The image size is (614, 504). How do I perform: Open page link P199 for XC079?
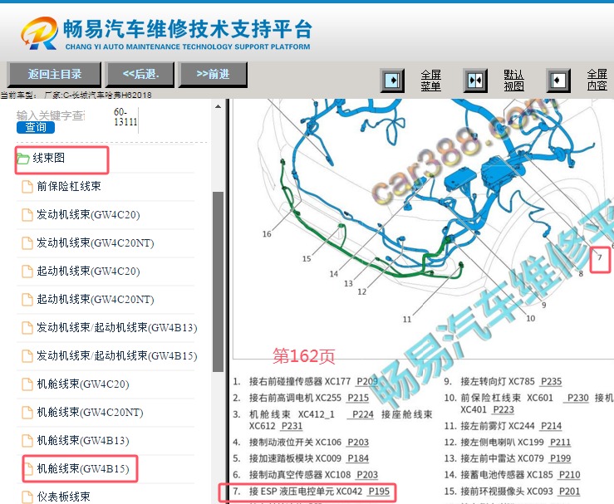[560, 458]
